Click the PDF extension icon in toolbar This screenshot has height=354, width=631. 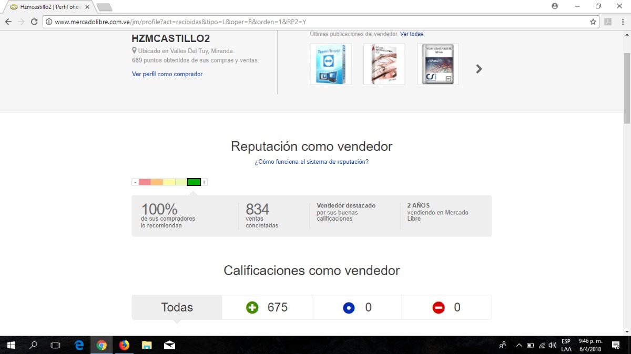point(608,22)
